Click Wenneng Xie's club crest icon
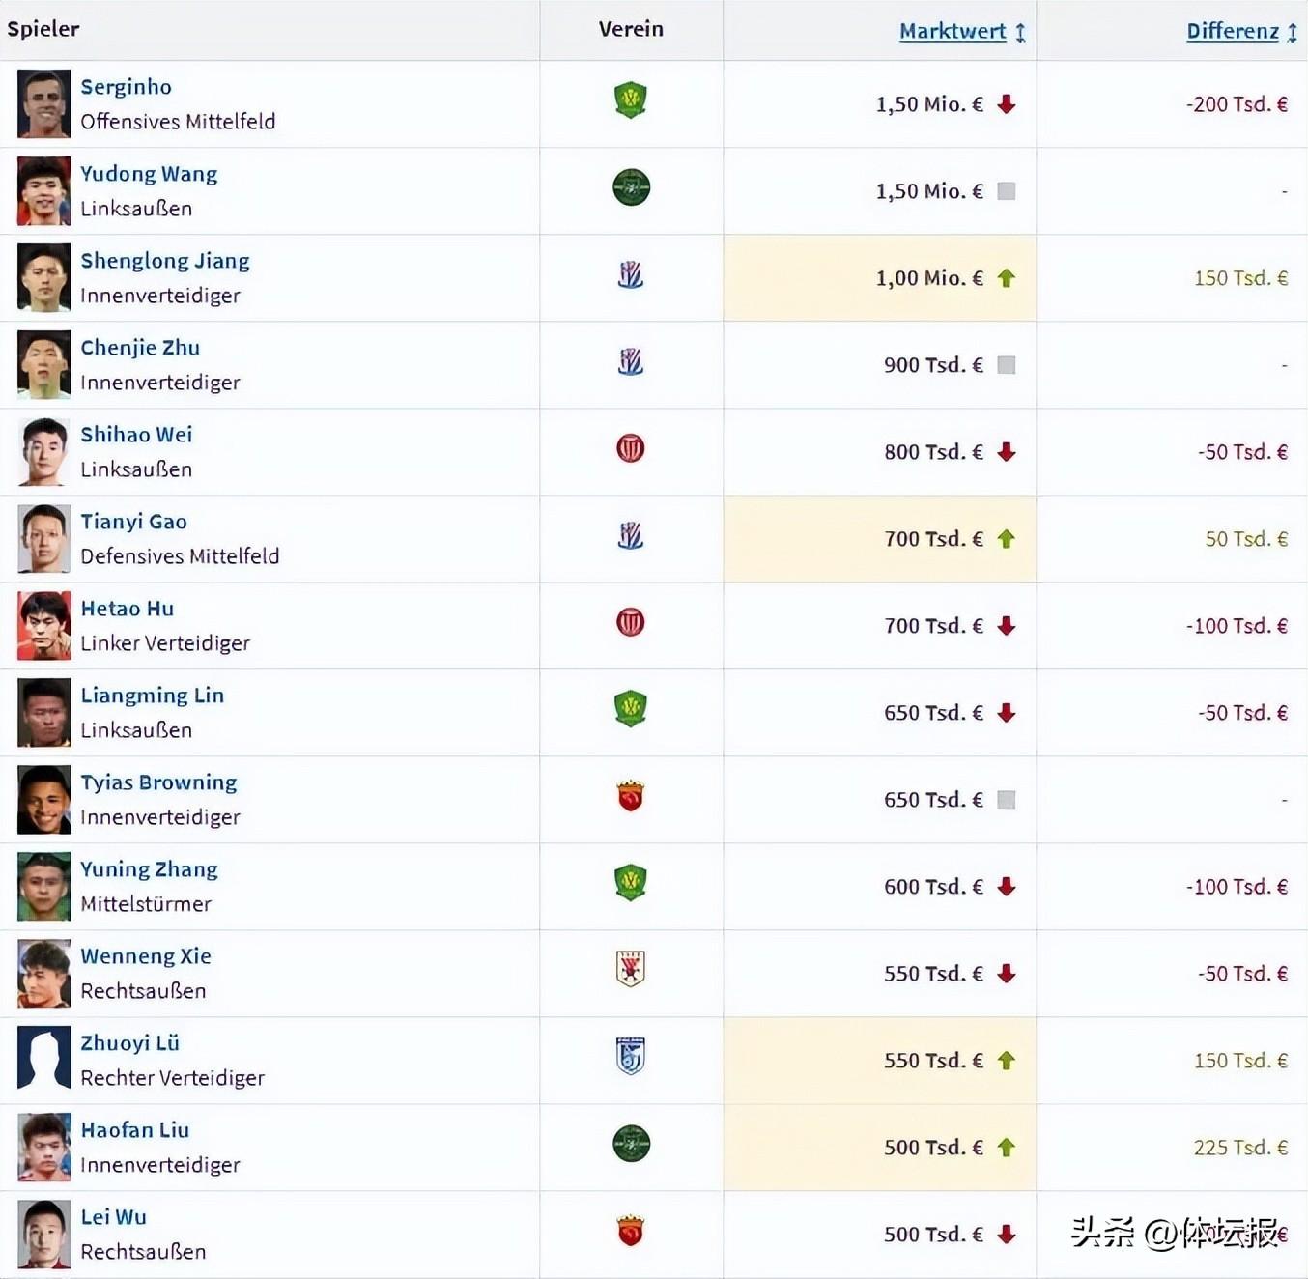This screenshot has width=1308, height=1279. pyautogui.click(x=631, y=969)
